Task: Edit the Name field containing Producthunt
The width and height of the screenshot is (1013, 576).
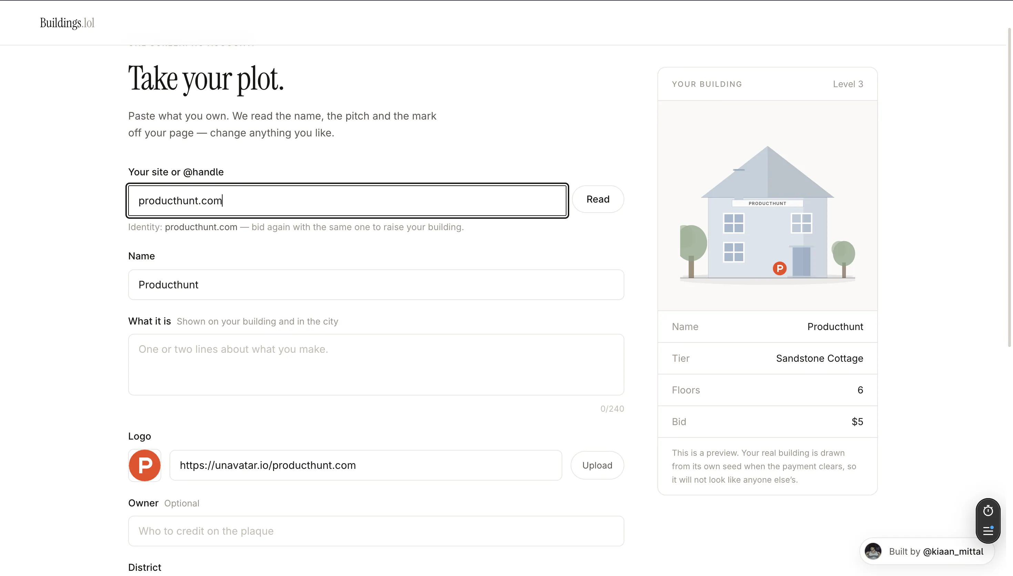Action: [x=376, y=285]
